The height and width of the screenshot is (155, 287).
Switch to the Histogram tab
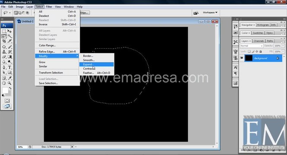click(263, 25)
